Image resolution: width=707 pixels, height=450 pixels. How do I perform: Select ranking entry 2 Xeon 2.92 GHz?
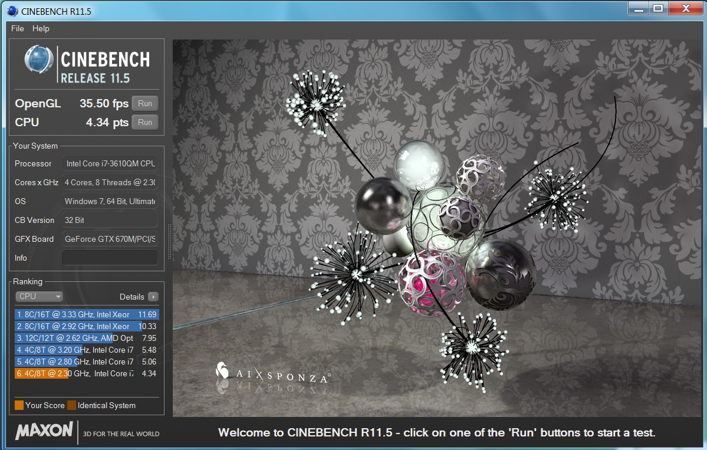[x=87, y=326]
